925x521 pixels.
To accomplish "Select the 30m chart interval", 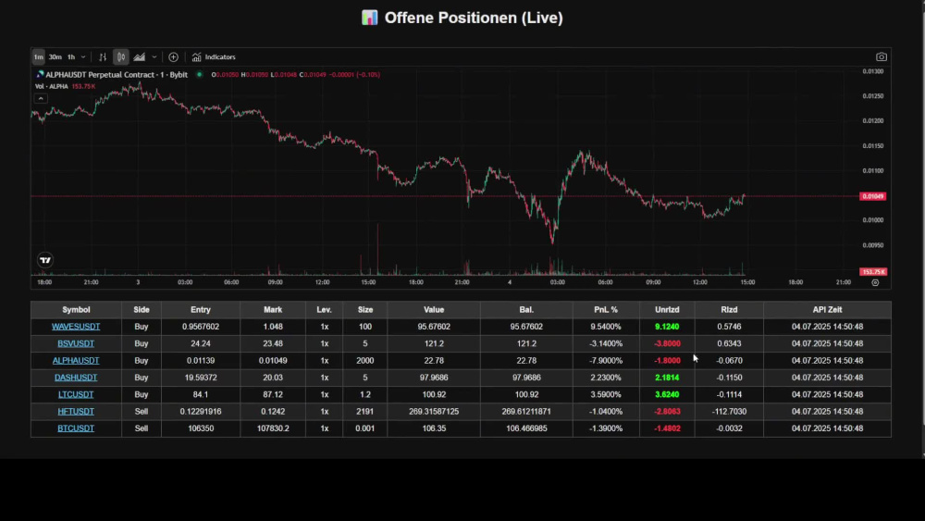I will pos(55,57).
